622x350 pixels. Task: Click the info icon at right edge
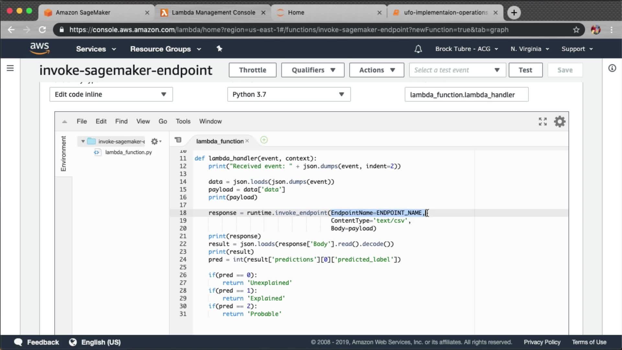[612, 68]
